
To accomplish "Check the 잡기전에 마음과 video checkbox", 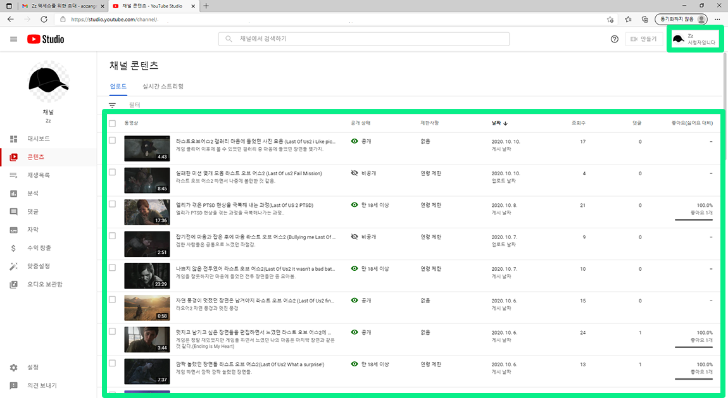I will coord(112,235).
